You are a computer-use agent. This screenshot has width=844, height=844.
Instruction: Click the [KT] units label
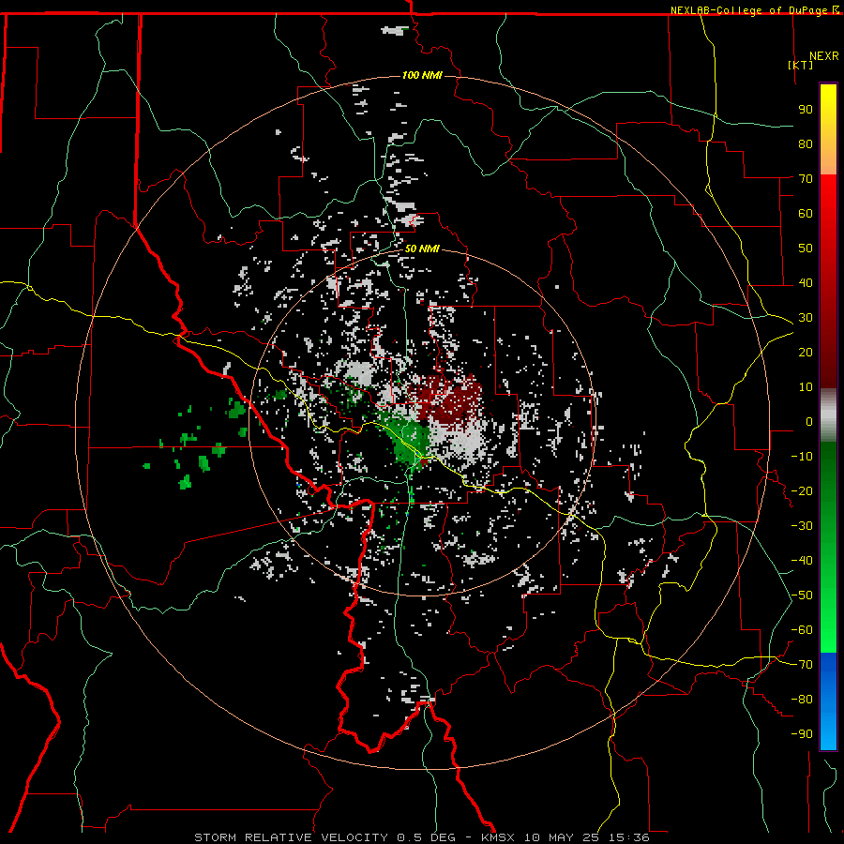click(x=801, y=65)
